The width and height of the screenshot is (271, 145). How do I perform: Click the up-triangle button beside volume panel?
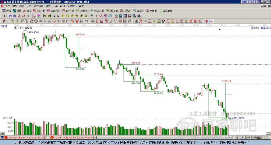2,133
